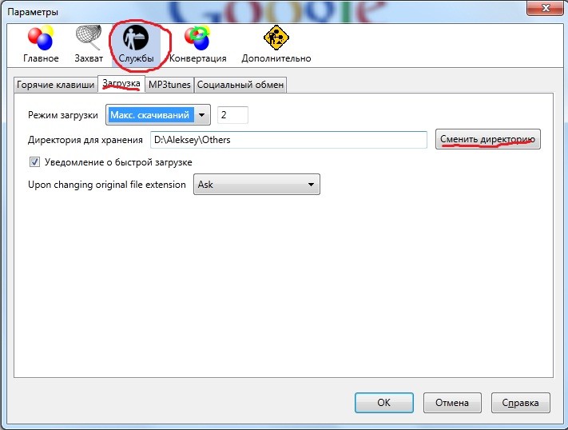This screenshot has height=430, width=568.
Task: Switch to the Горячие клавиши tab
Action: (x=55, y=85)
